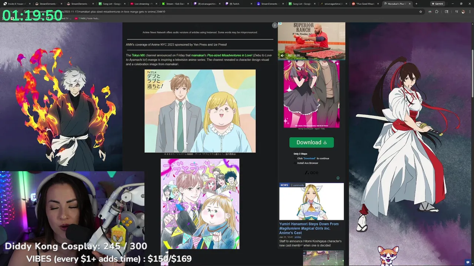Open a new browser tab

(x=416, y=4)
